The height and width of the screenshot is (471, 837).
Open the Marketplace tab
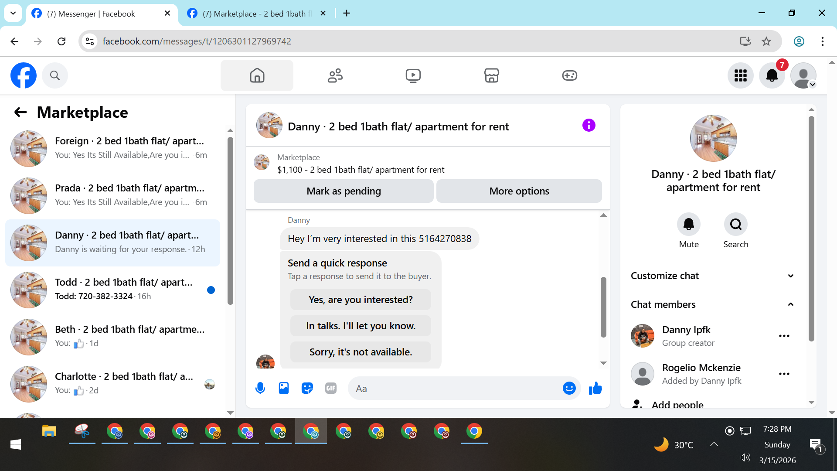(491, 75)
